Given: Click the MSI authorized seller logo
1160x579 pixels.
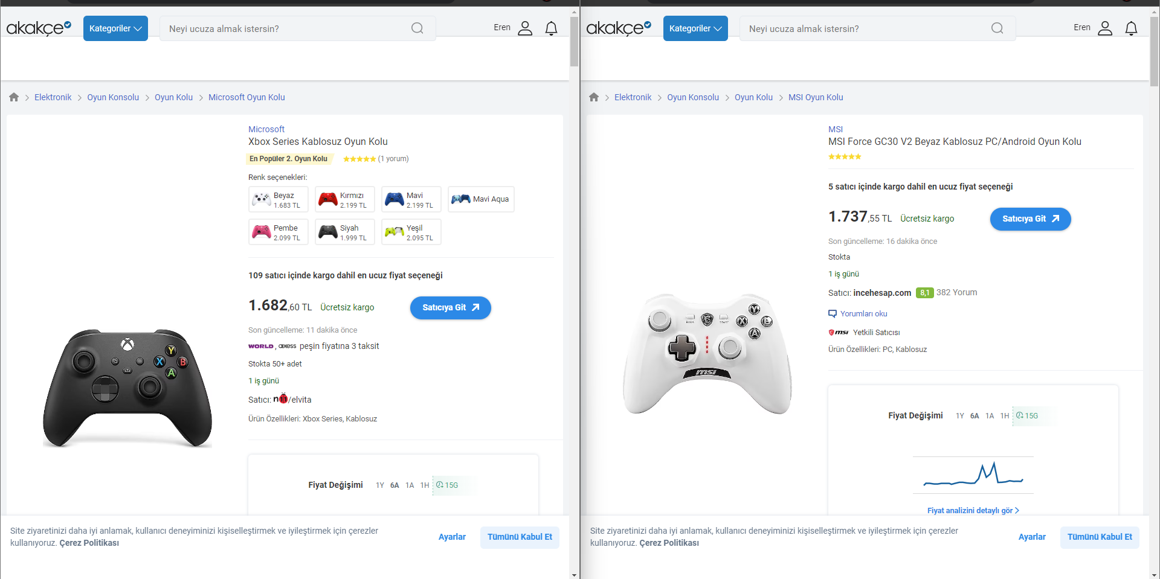Looking at the screenshot, I should (839, 333).
